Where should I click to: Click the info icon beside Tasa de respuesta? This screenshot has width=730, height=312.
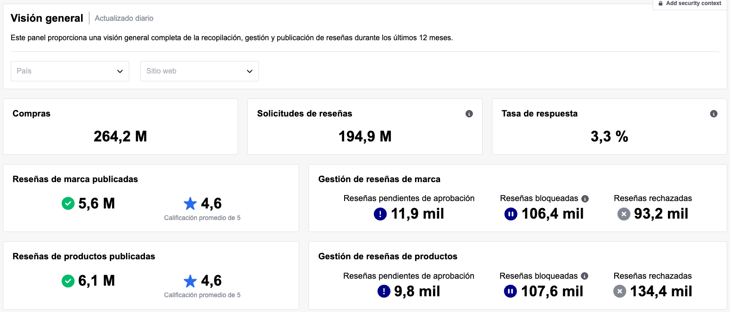713,114
